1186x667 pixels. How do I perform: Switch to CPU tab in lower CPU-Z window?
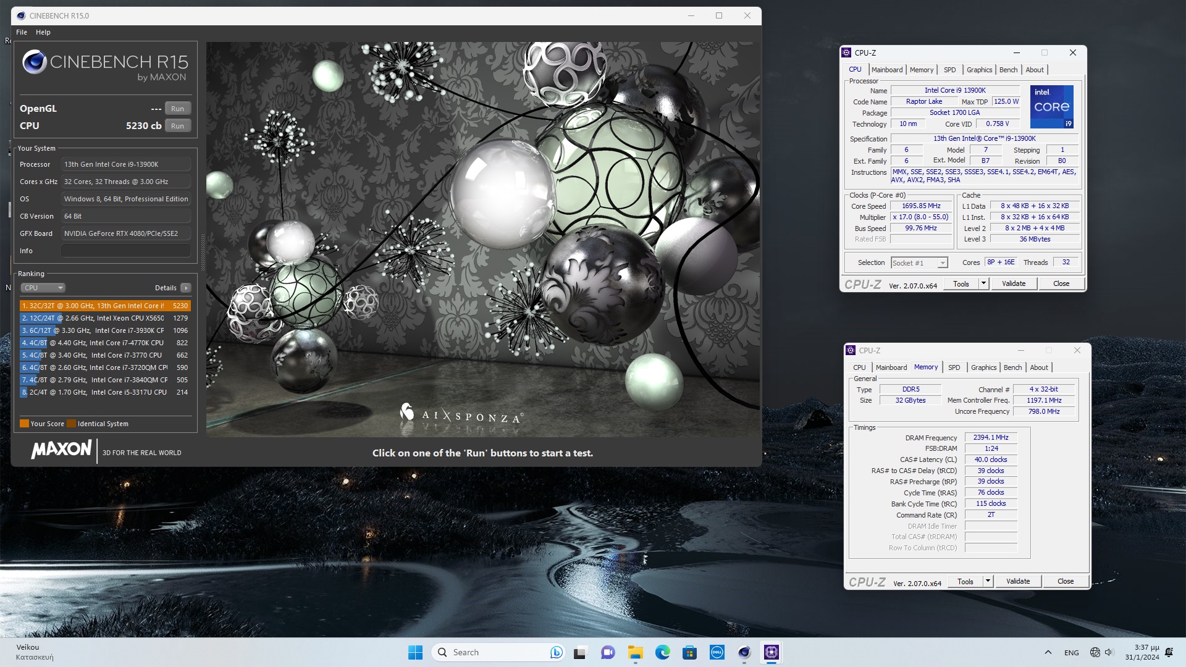859,367
